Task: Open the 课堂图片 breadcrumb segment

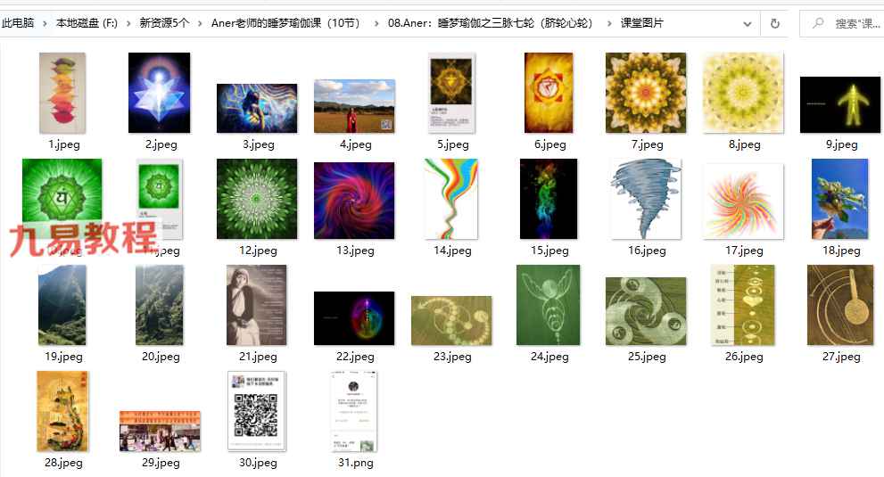Action: coord(641,23)
